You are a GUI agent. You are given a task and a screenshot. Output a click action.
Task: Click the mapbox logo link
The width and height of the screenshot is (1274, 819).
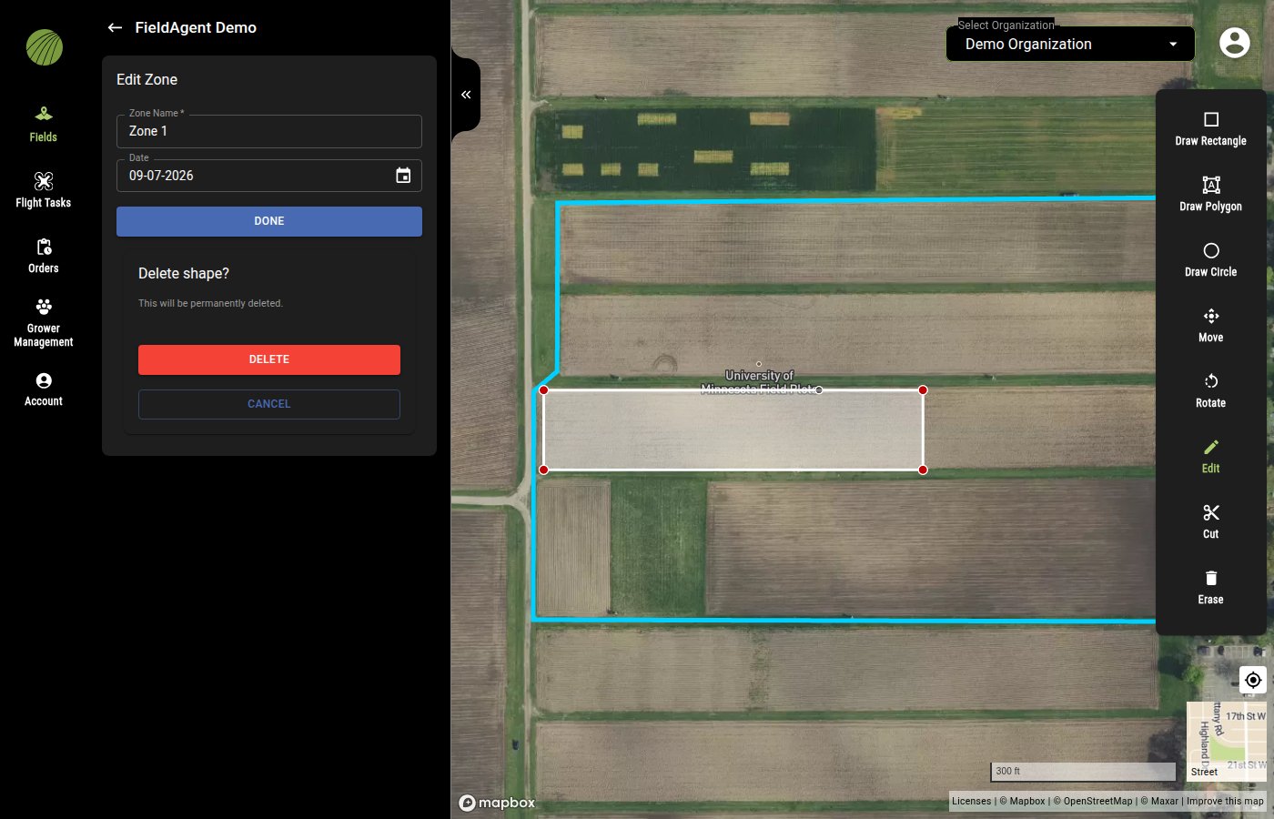497,803
